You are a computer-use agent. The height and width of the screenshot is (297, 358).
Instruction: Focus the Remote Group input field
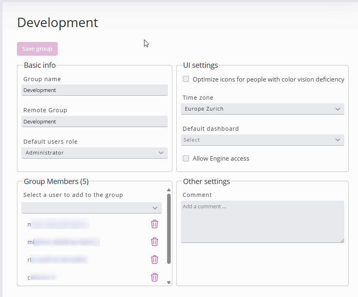(x=94, y=121)
